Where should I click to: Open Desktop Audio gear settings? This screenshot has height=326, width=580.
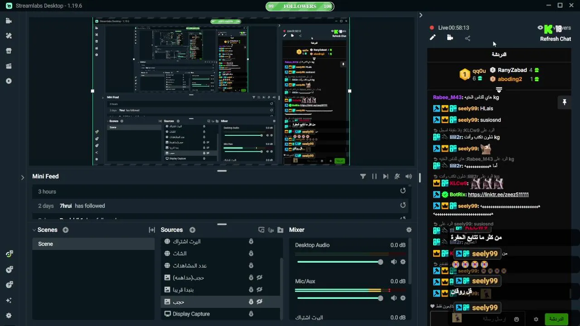click(403, 262)
